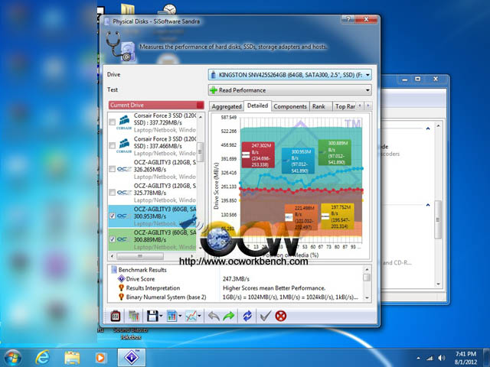Click the orange 221.498MB/s chart label

[301, 217]
